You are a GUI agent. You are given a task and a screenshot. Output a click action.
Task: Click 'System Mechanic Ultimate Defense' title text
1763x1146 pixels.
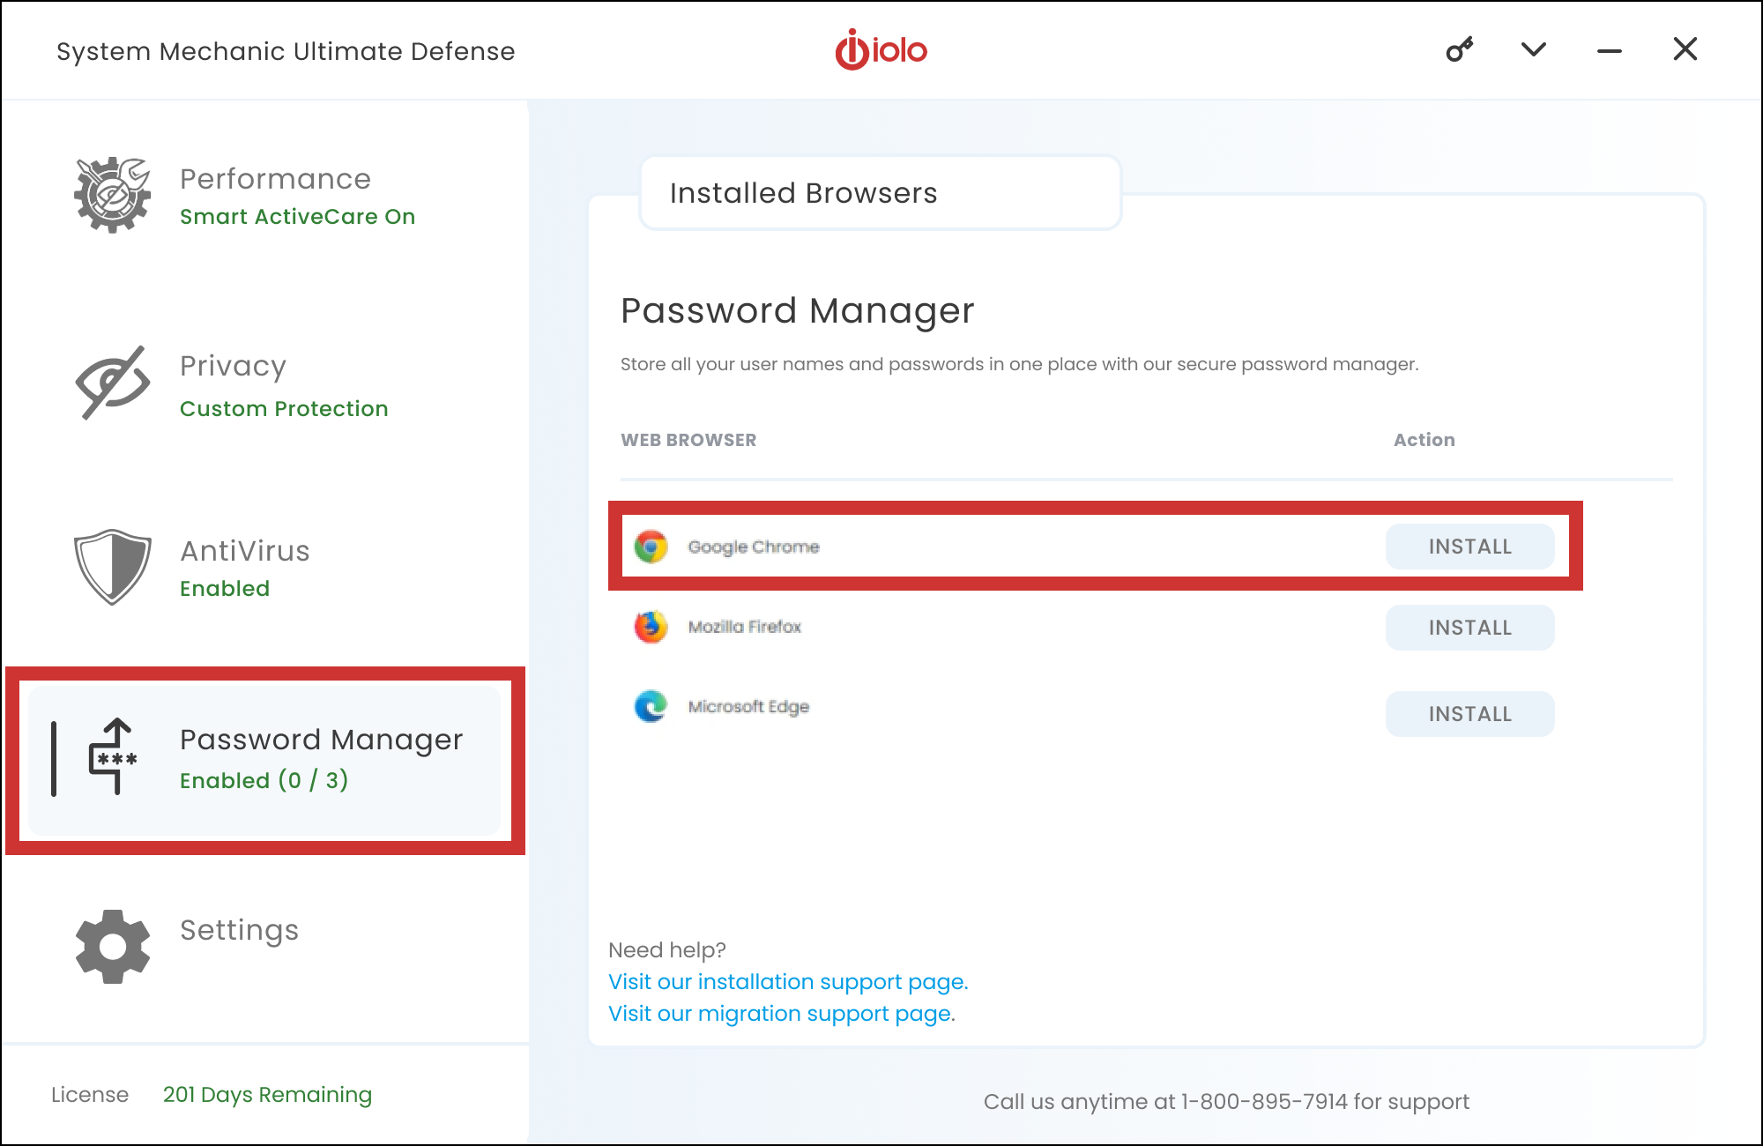[x=286, y=51]
